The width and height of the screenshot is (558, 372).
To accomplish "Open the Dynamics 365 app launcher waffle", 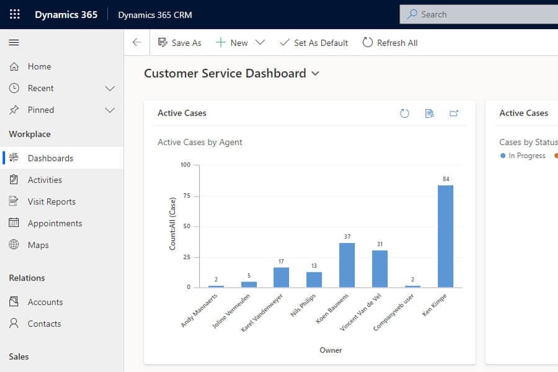I will pyautogui.click(x=14, y=14).
